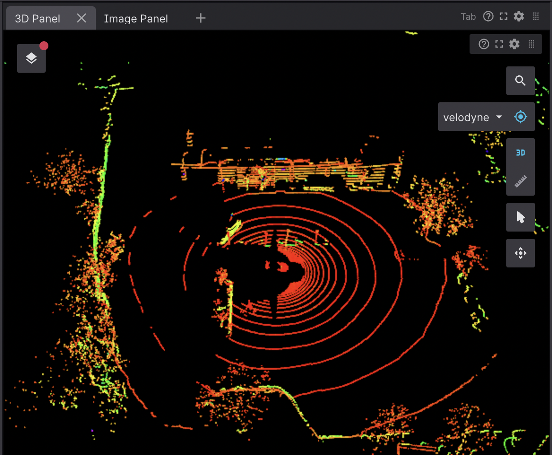This screenshot has width=552, height=455.
Task: Switch to the 3D Panel tab
Action: (x=38, y=18)
